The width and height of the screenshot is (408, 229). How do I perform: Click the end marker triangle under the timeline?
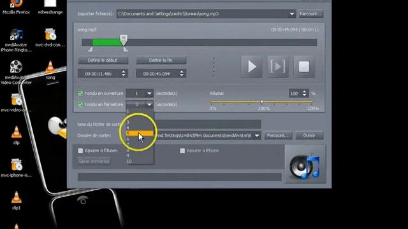click(x=126, y=49)
